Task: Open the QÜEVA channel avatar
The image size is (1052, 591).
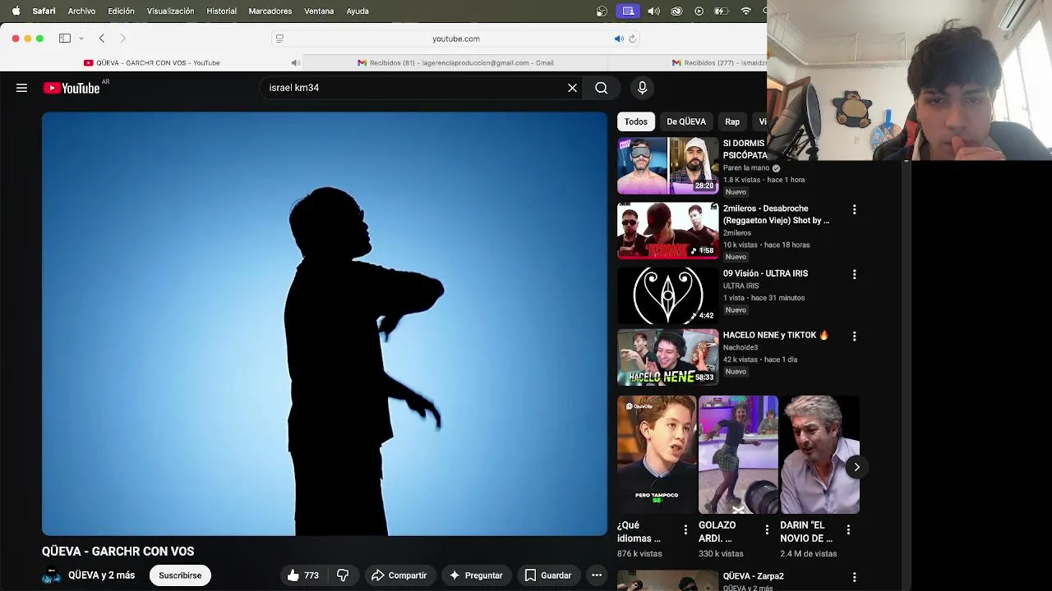Action: pyautogui.click(x=51, y=576)
